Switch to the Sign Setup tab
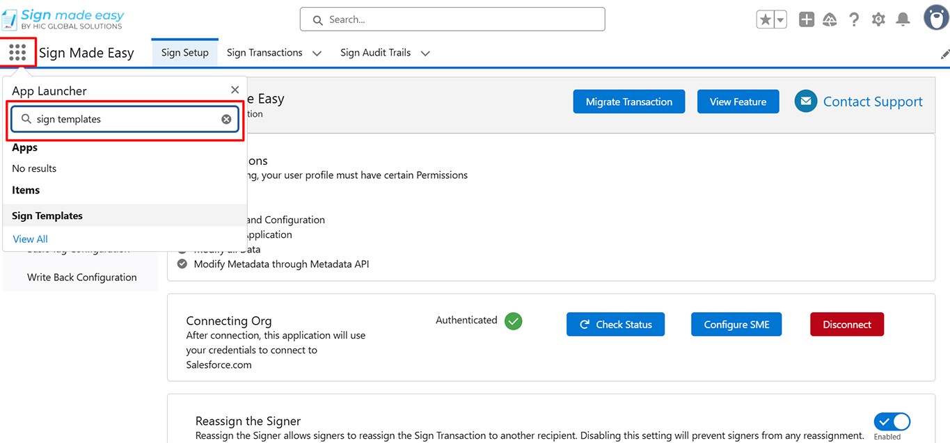Viewport: 950px width, 443px height. (x=185, y=53)
